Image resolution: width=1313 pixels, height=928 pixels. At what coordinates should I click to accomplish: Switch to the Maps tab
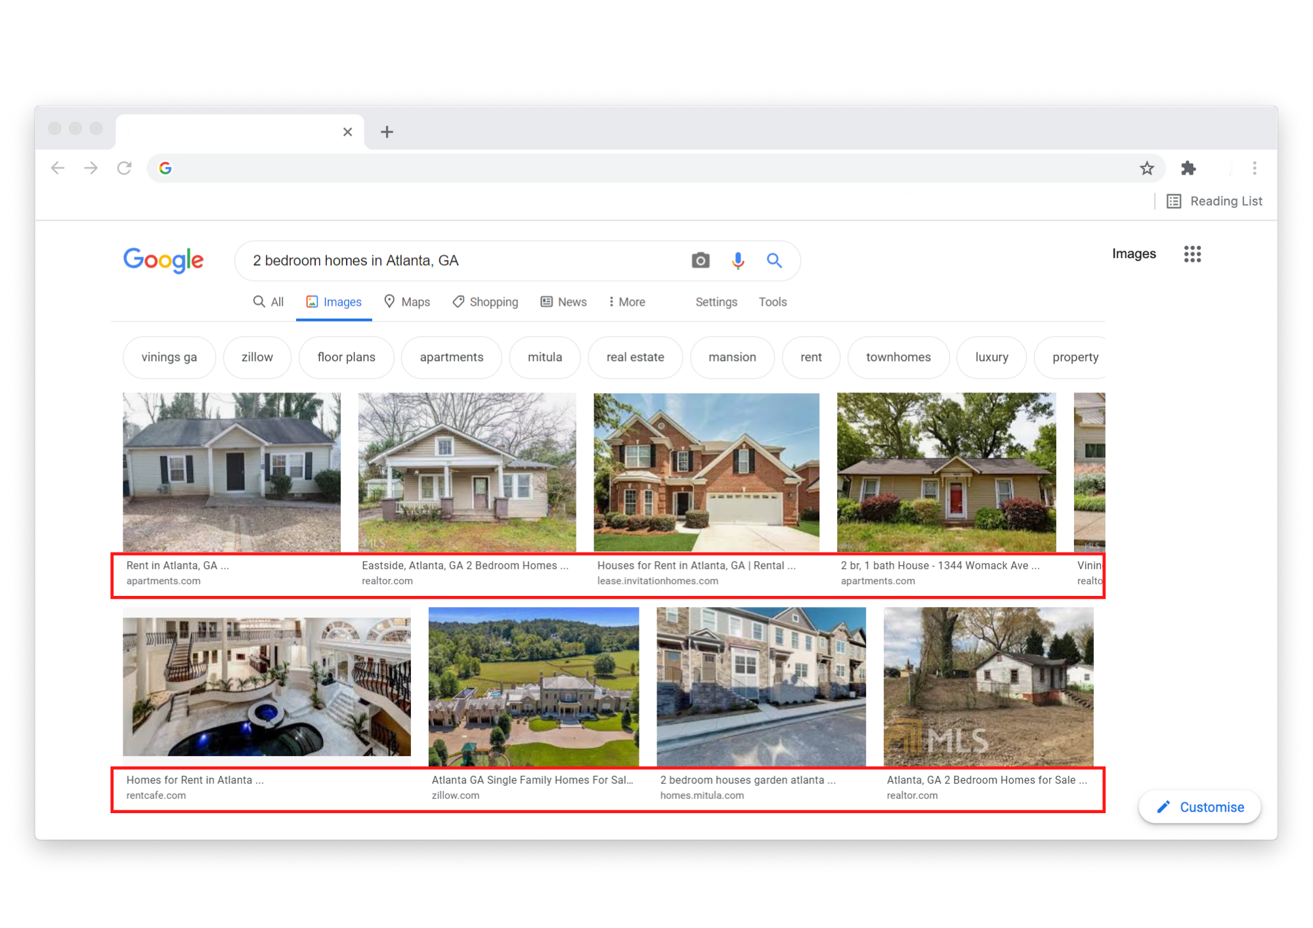click(x=407, y=302)
